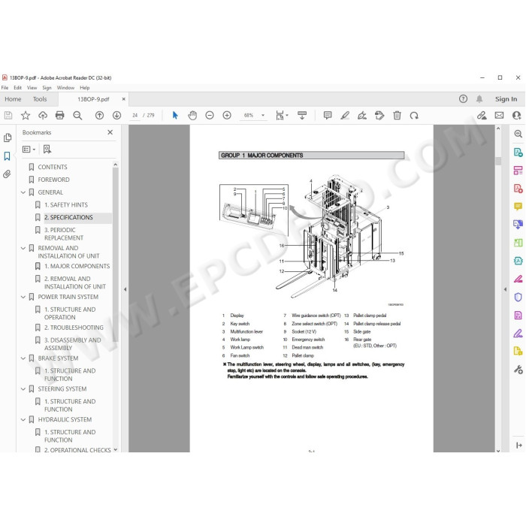Click the scrolling mode keyboard icon
This screenshot has height=526, width=526.
pyautogui.click(x=302, y=116)
